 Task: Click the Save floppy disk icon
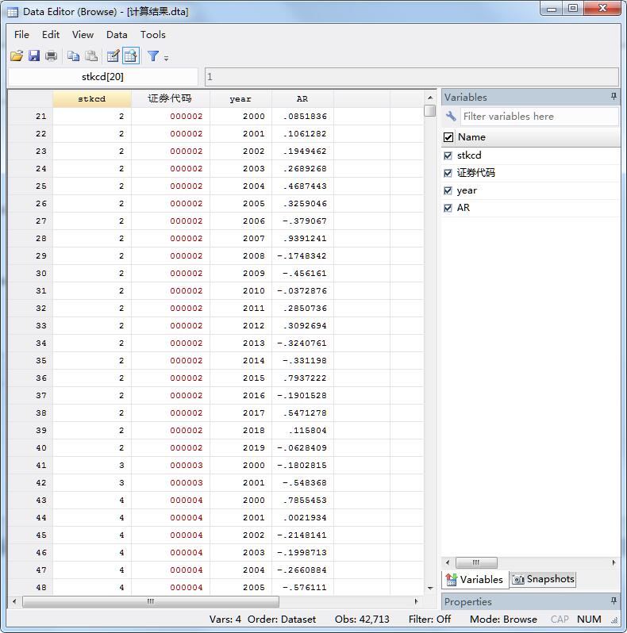[x=34, y=56]
